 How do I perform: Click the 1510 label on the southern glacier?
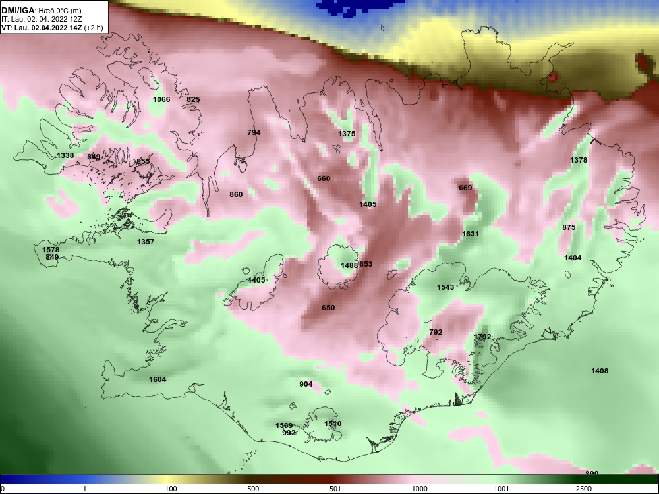point(333,424)
